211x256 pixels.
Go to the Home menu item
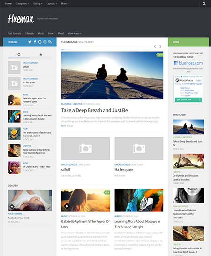tap(8, 3)
